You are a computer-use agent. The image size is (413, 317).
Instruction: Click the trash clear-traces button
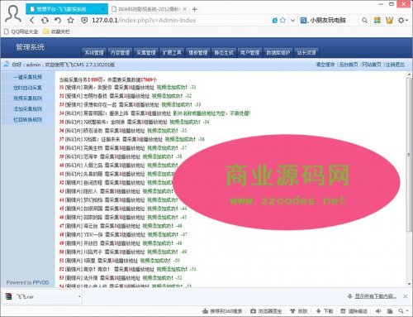point(354,311)
